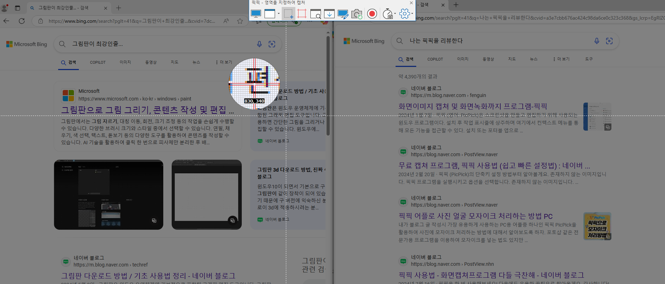Click PicPick delayed capture timer icon
The height and width of the screenshot is (284, 665).
(388, 14)
